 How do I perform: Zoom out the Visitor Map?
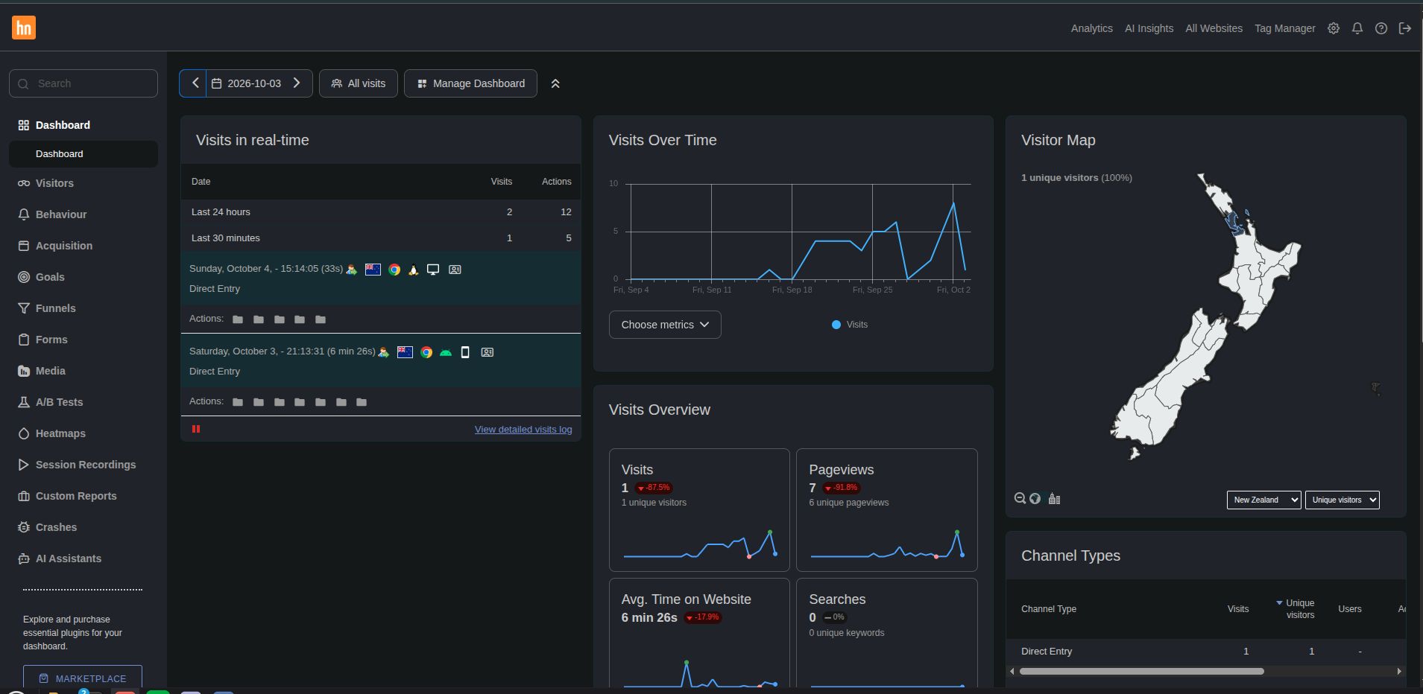coord(1020,498)
